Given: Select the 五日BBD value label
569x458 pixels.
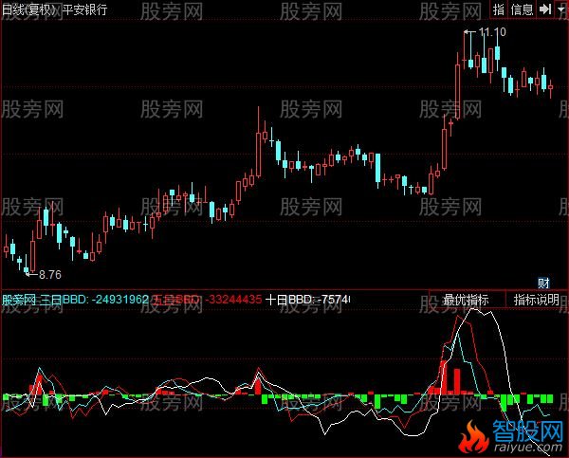Looking at the screenshot, I should coord(207,300).
